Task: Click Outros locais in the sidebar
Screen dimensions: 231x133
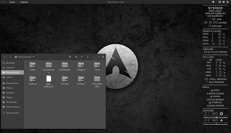Action: tap(12, 113)
